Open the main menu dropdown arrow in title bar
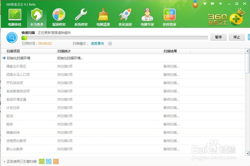 pos(220,4)
